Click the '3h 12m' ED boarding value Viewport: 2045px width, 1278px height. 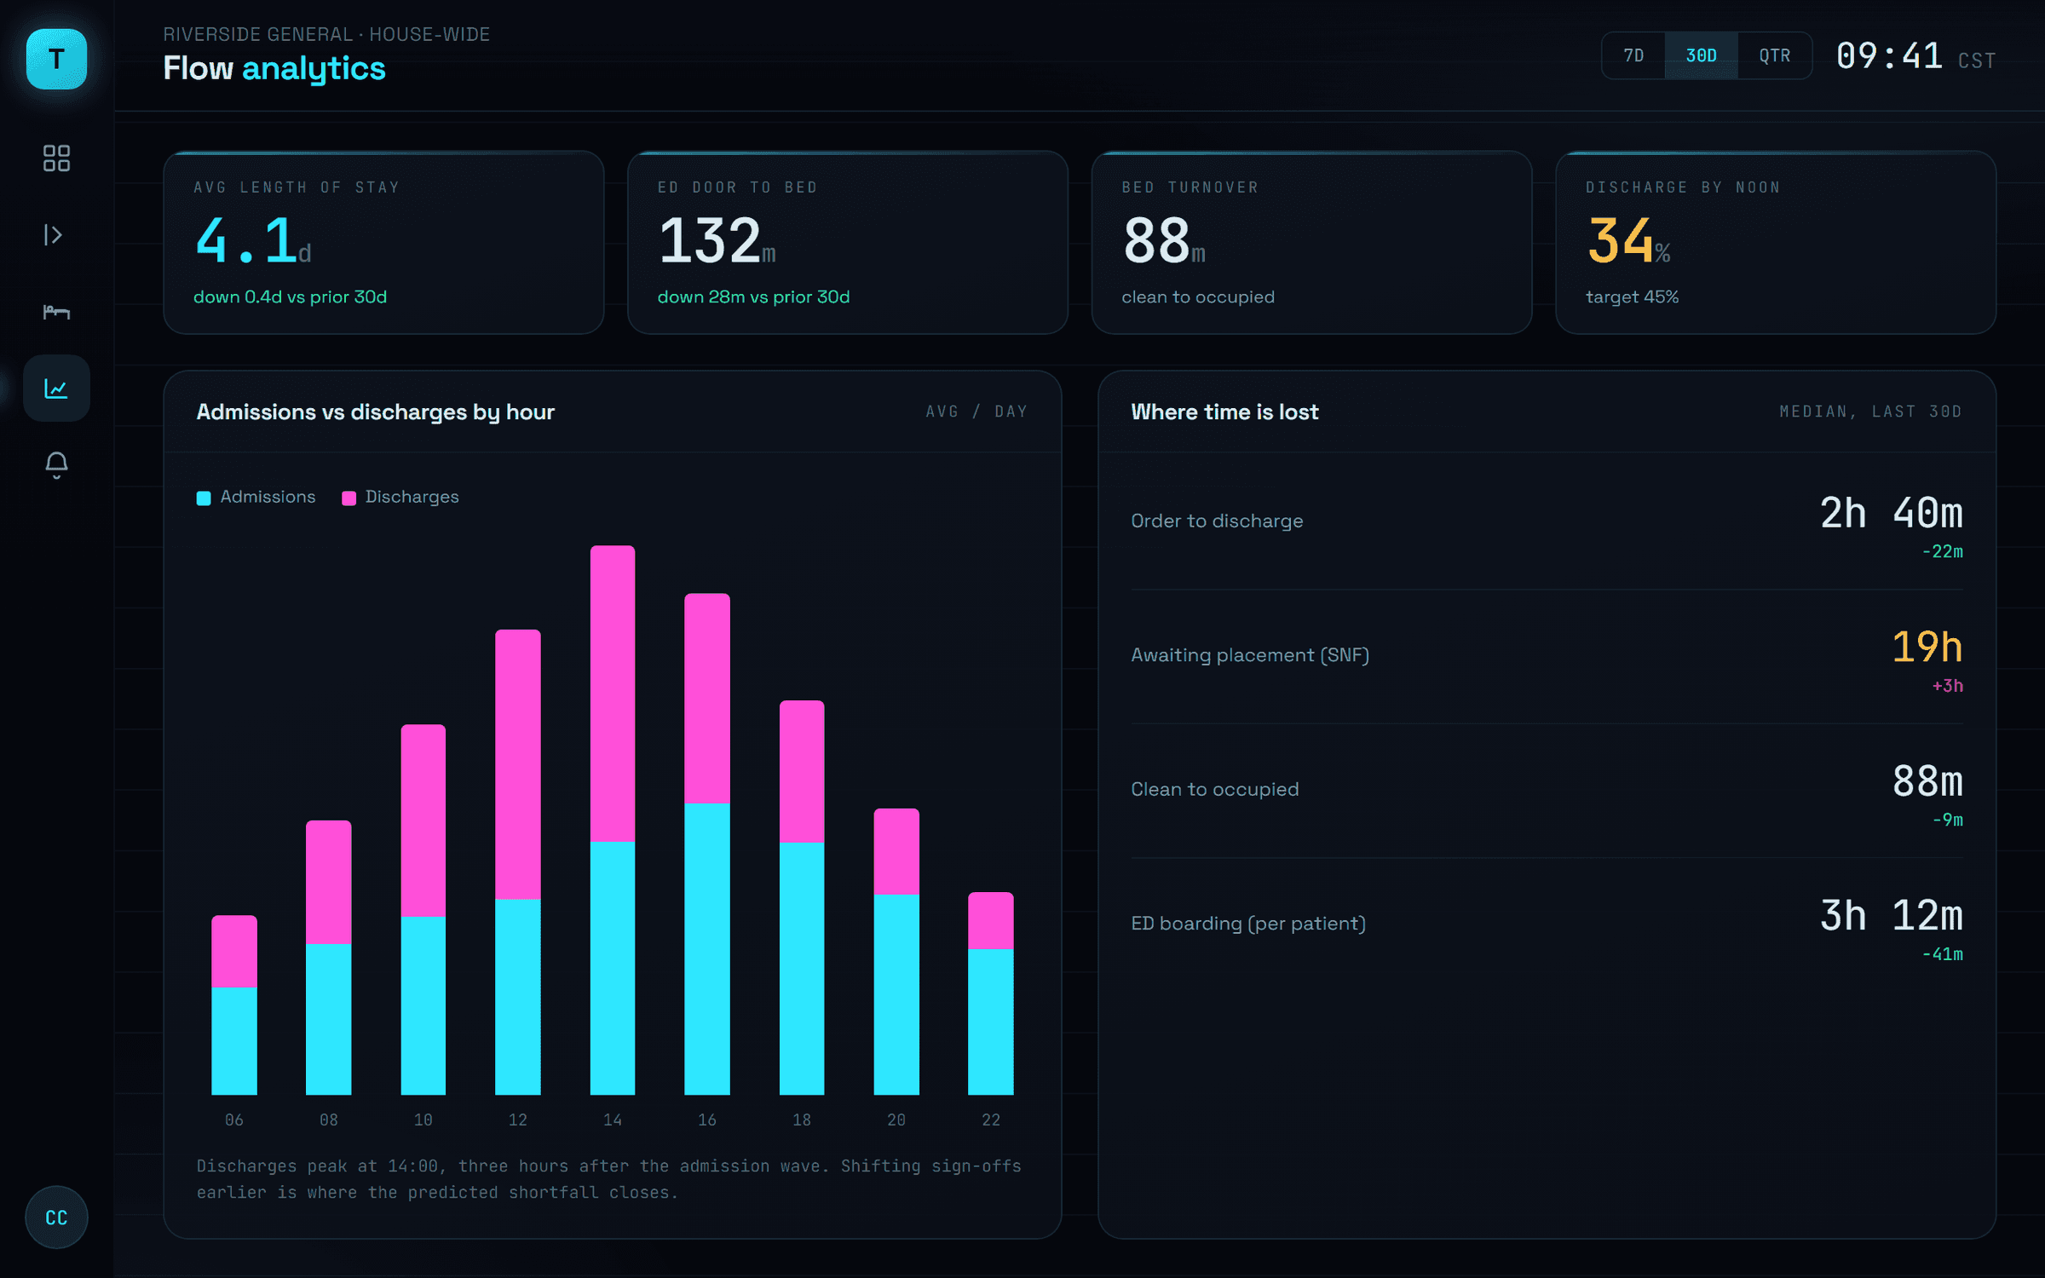tap(1892, 916)
